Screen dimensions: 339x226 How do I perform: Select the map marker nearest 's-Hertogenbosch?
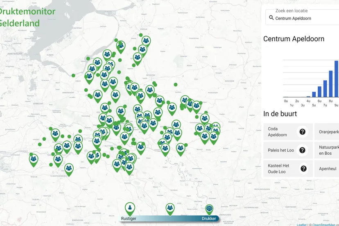[69, 169]
